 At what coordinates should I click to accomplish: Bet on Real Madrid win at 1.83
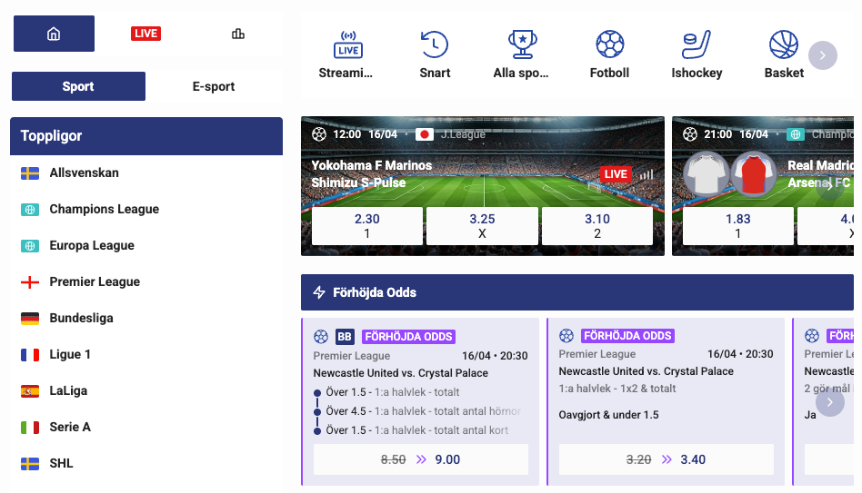pos(737,226)
